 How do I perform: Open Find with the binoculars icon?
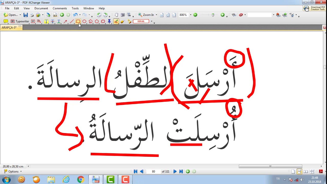(x=234, y=15)
